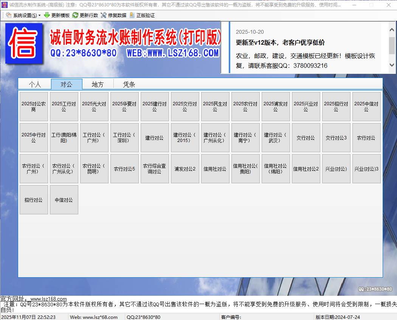Select the 2025中信对公 template
The image size is (397, 320).
click(366, 106)
